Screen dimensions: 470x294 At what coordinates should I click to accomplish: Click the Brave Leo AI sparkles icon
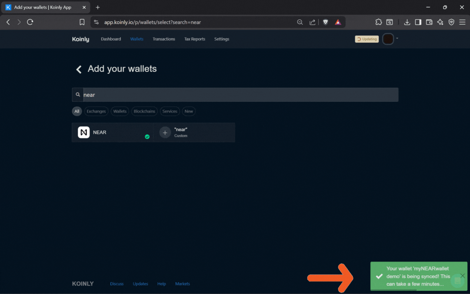tap(440, 22)
